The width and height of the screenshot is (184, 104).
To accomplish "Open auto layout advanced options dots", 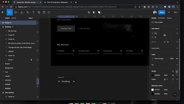I will (x=177, y=33).
